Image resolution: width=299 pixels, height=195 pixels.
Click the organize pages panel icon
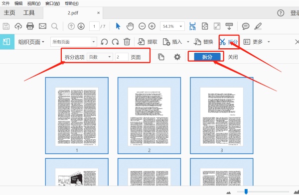6,42
